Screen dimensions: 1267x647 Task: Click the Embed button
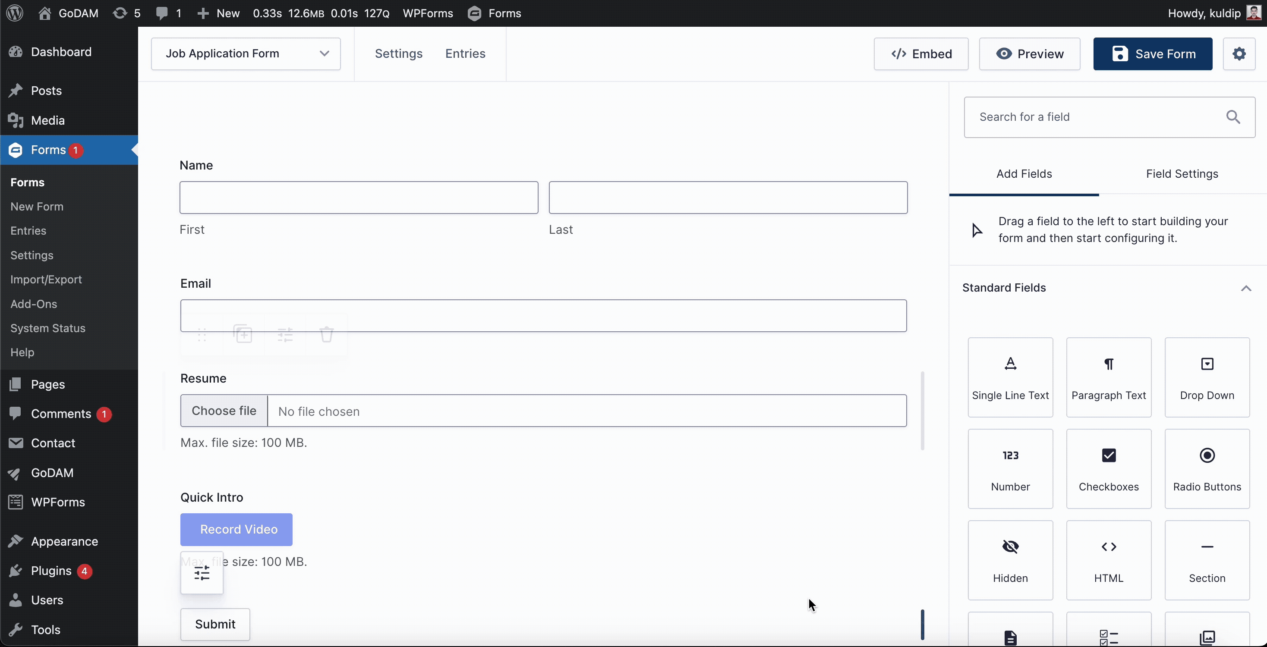[x=921, y=53]
